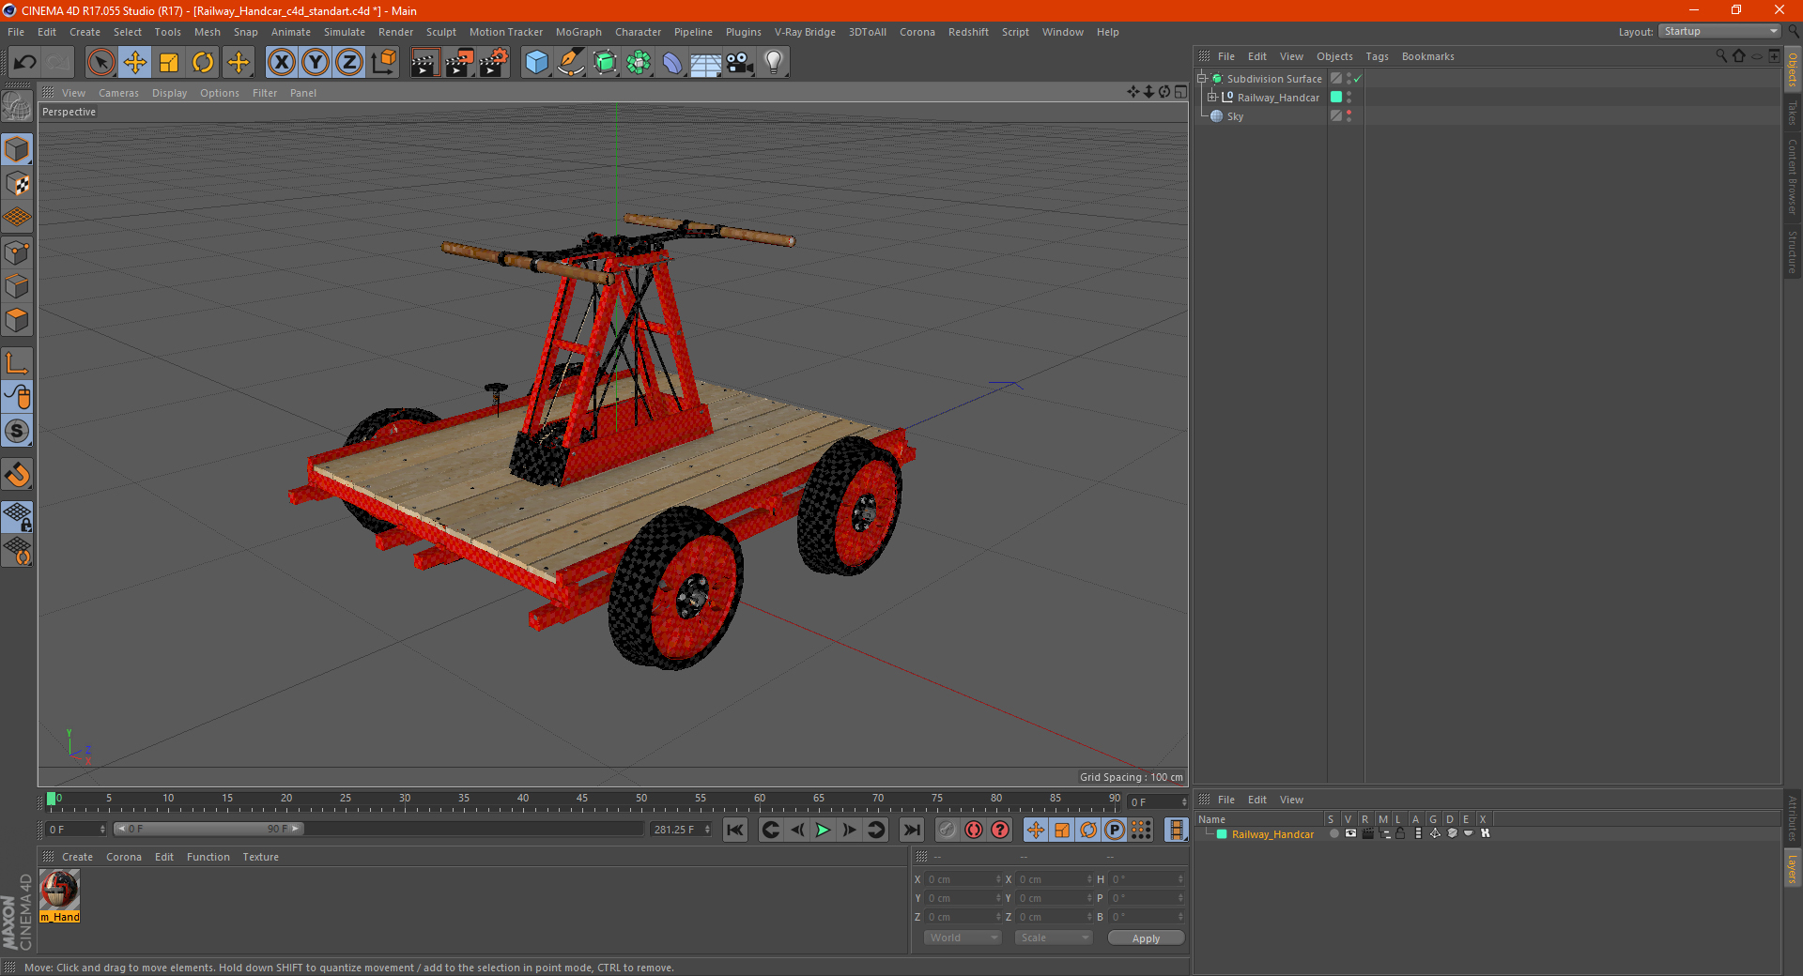Viewport: 1803px width, 976px height.
Task: Add a Light object
Action: pyautogui.click(x=774, y=63)
